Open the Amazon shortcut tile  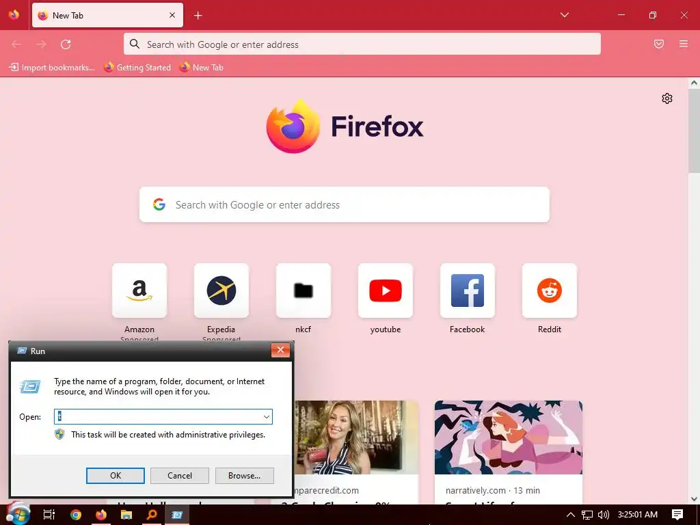(x=139, y=291)
